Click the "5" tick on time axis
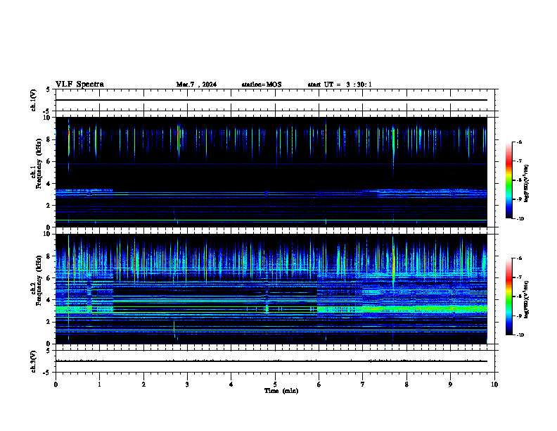The image size is (557, 431). (x=275, y=385)
